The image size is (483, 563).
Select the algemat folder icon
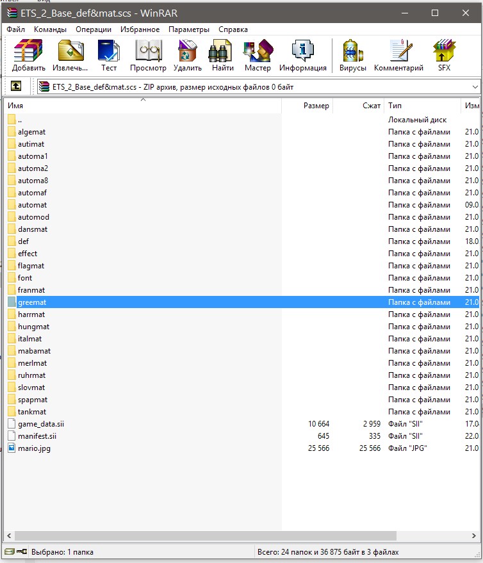pos(12,132)
